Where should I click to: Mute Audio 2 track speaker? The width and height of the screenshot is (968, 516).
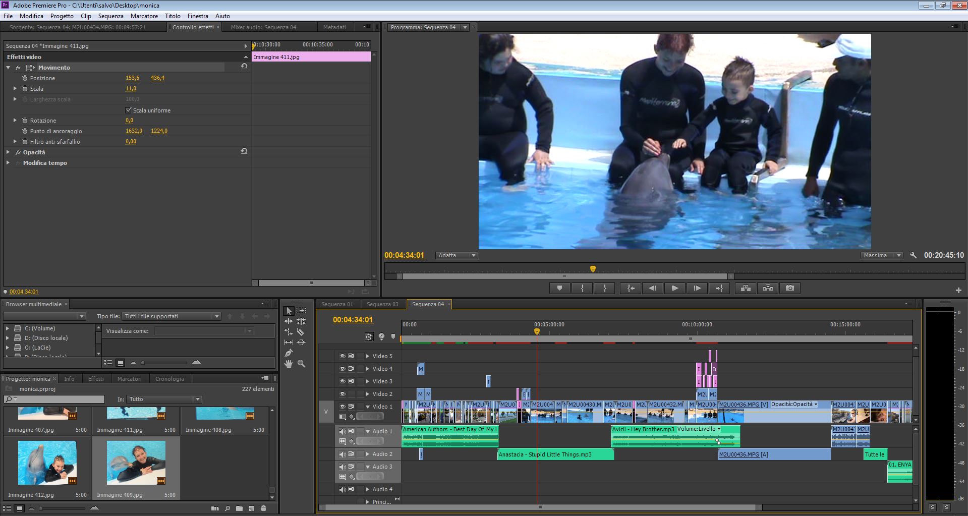[343, 454]
